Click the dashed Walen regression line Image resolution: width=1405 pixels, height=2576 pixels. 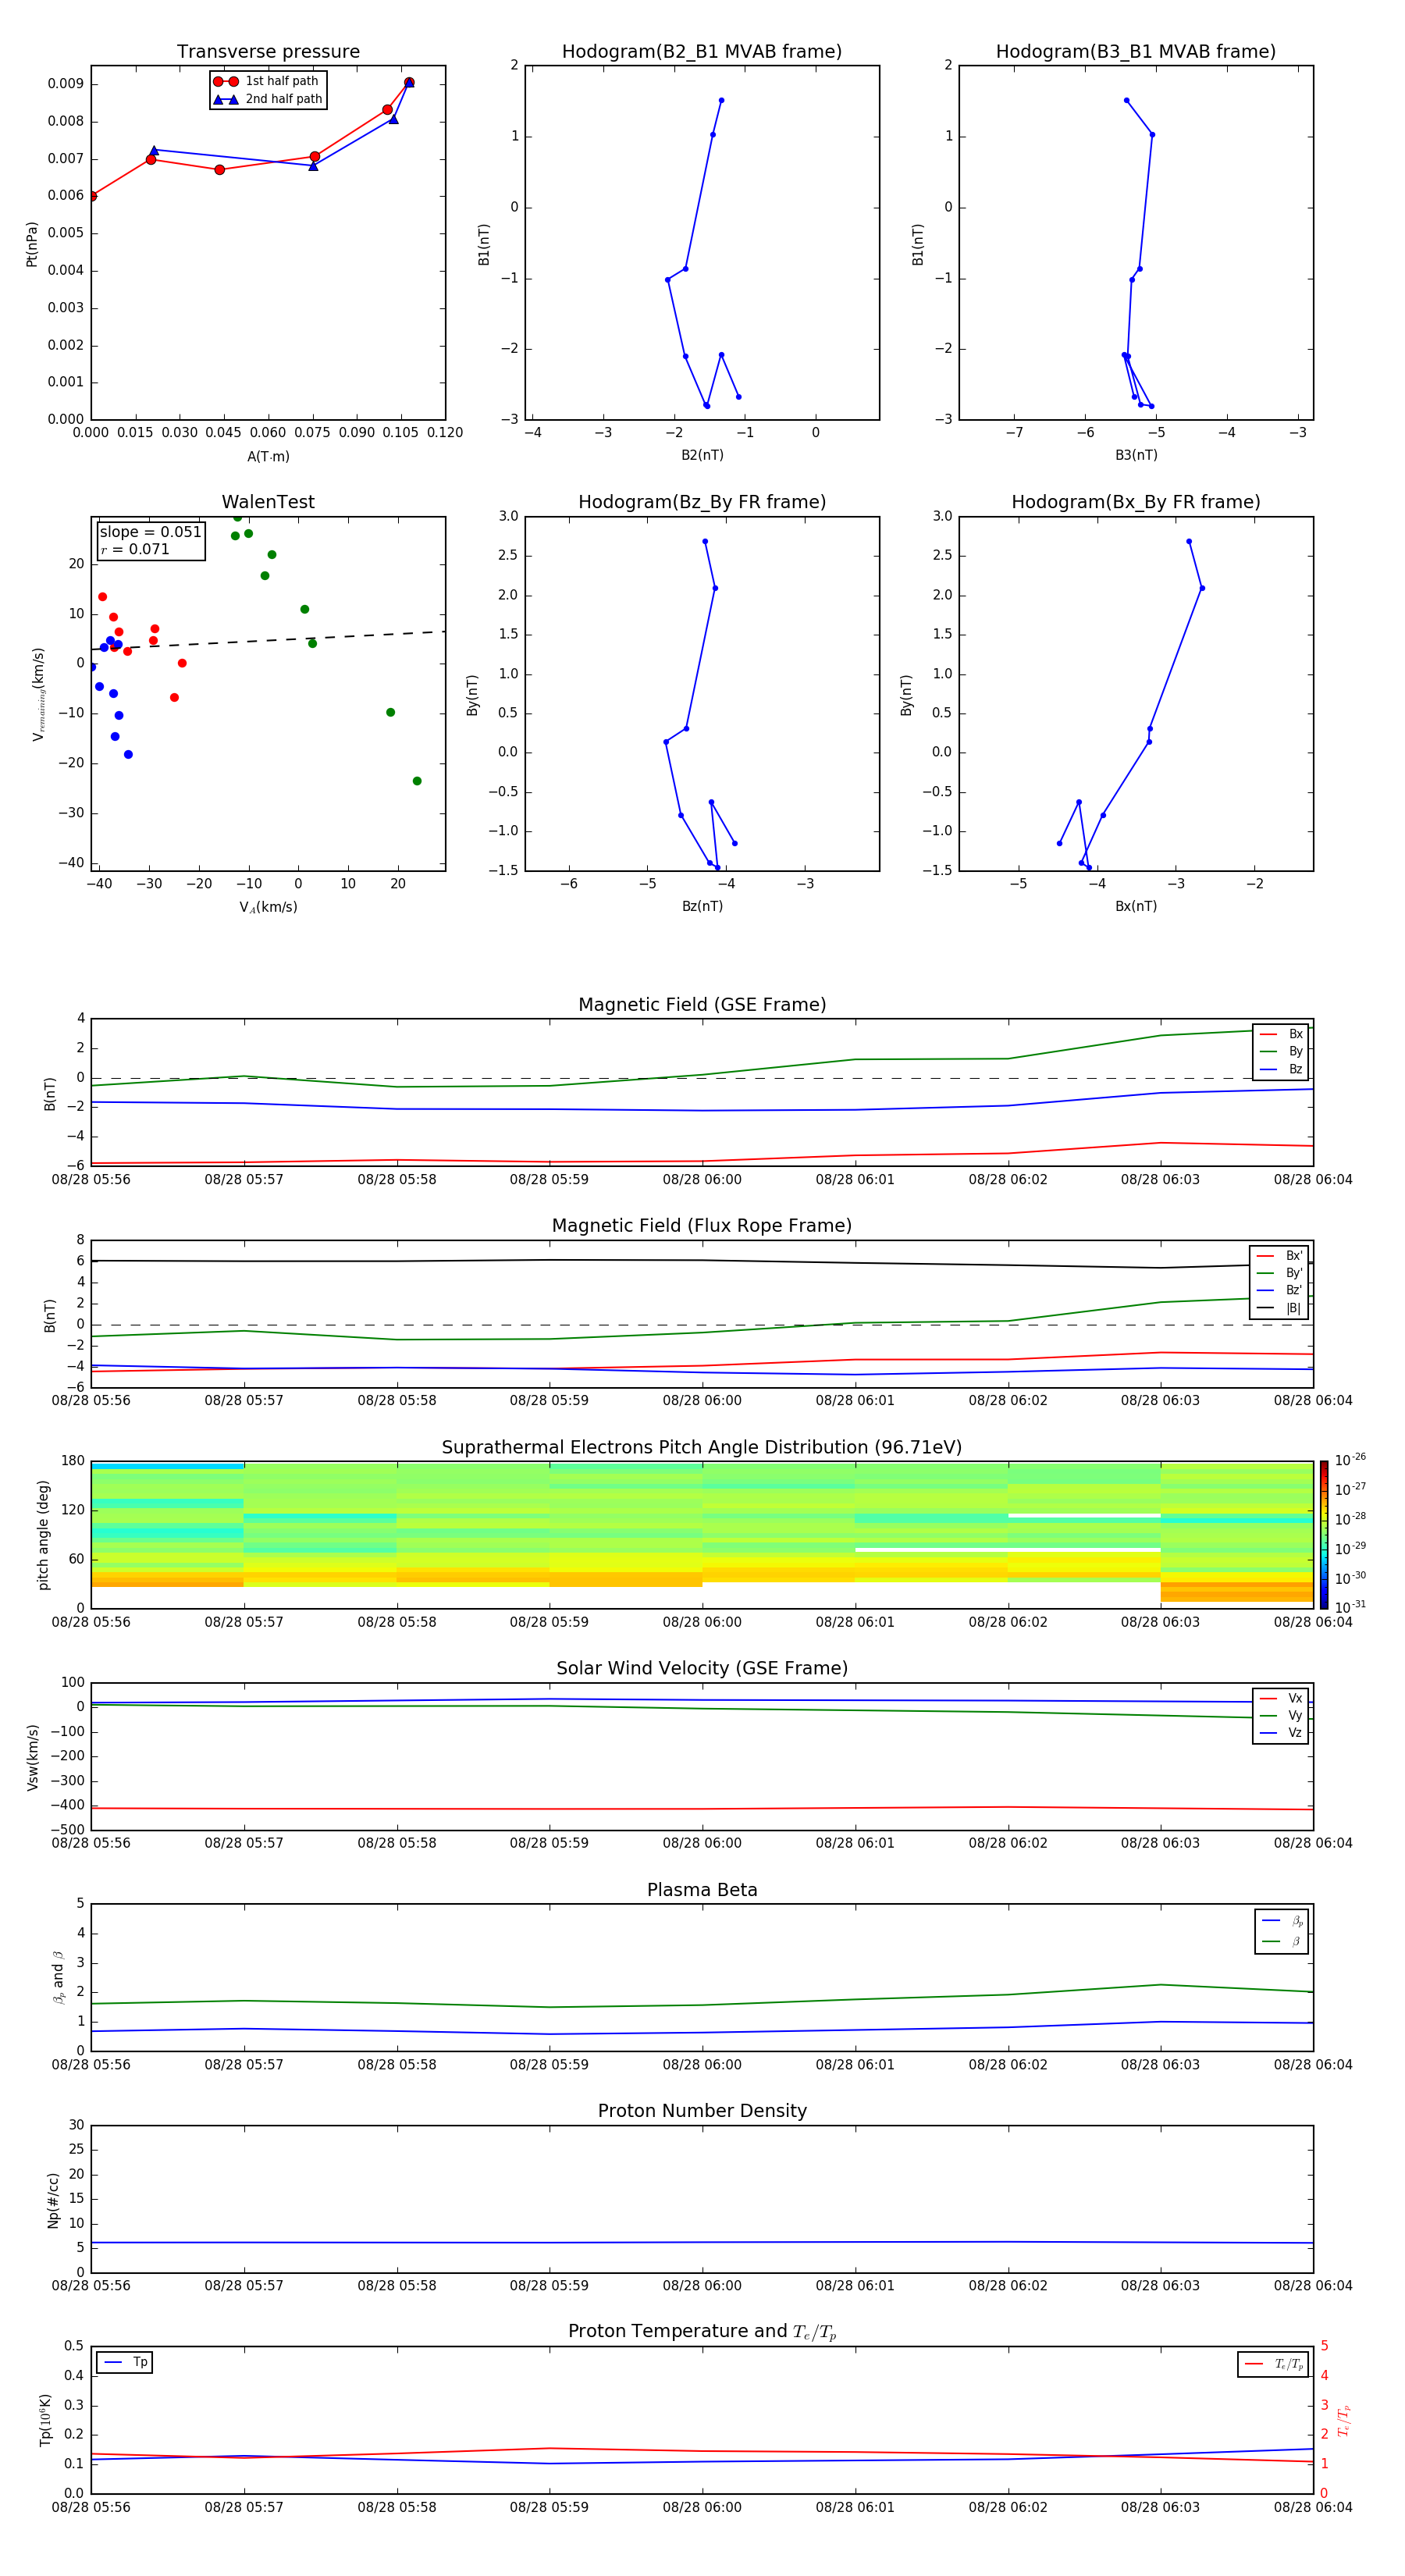point(268,641)
